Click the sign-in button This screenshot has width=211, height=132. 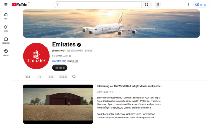tap(201, 5)
